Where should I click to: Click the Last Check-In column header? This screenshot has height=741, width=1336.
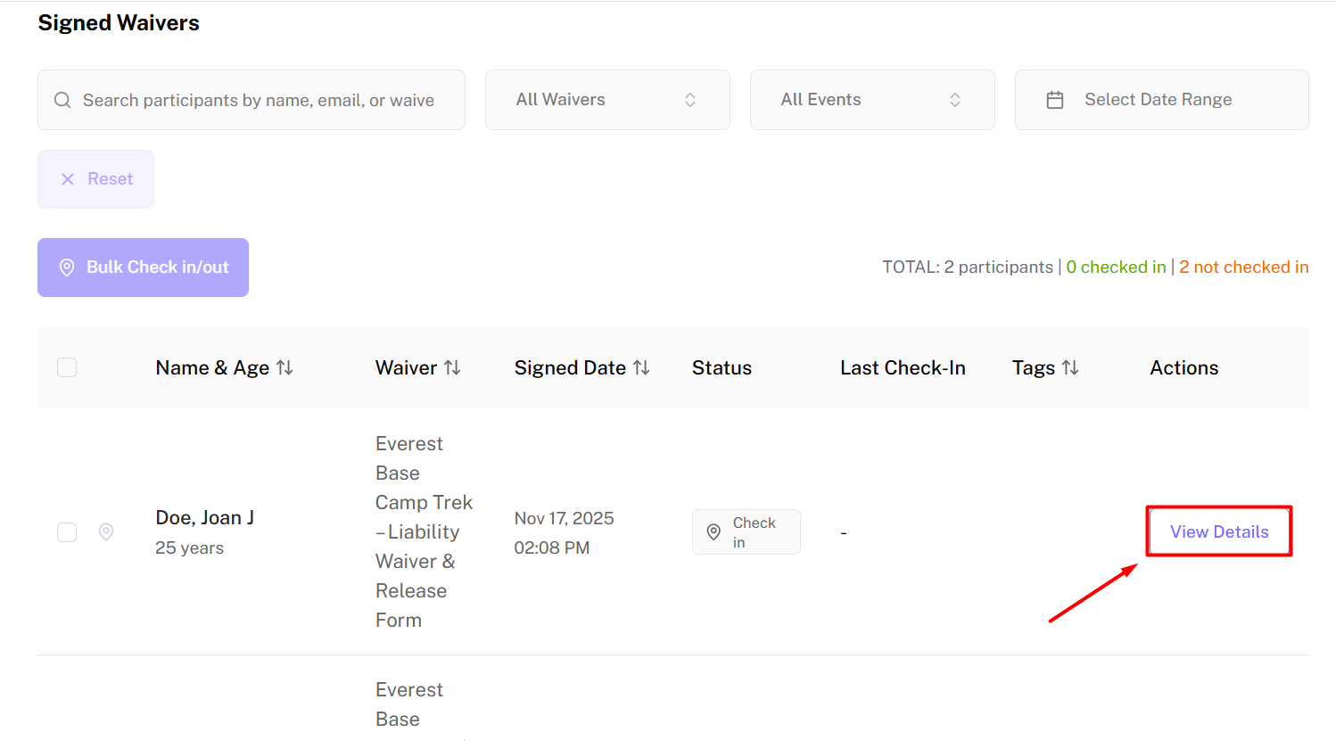pyautogui.click(x=903, y=367)
